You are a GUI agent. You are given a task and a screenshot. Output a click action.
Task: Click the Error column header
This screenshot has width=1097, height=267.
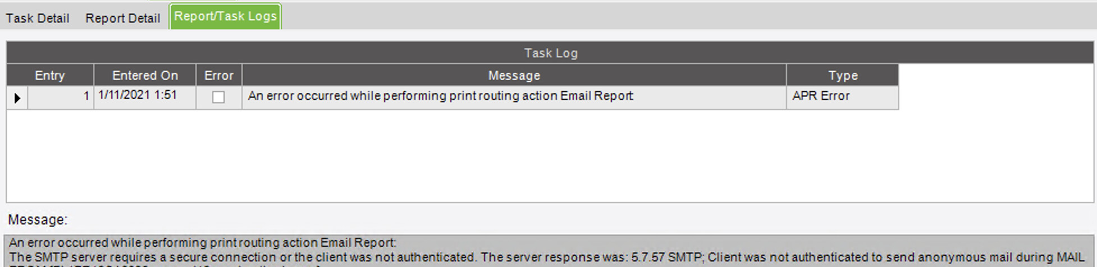[219, 75]
